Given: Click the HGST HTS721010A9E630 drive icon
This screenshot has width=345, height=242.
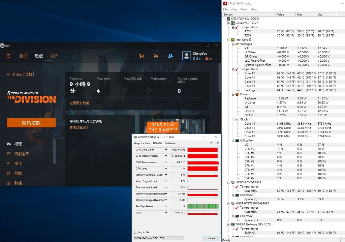Looking at the screenshot, I should click(233, 204).
